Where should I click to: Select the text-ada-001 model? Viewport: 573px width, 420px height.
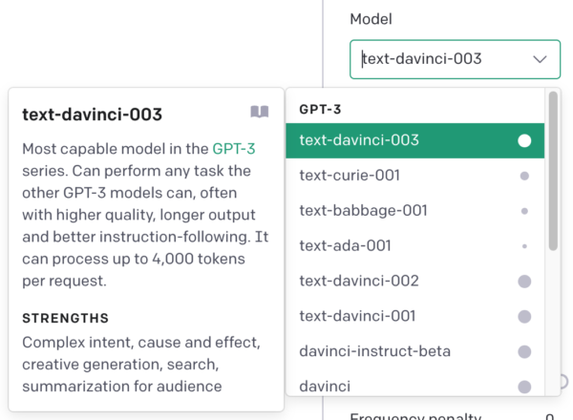[345, 246]
